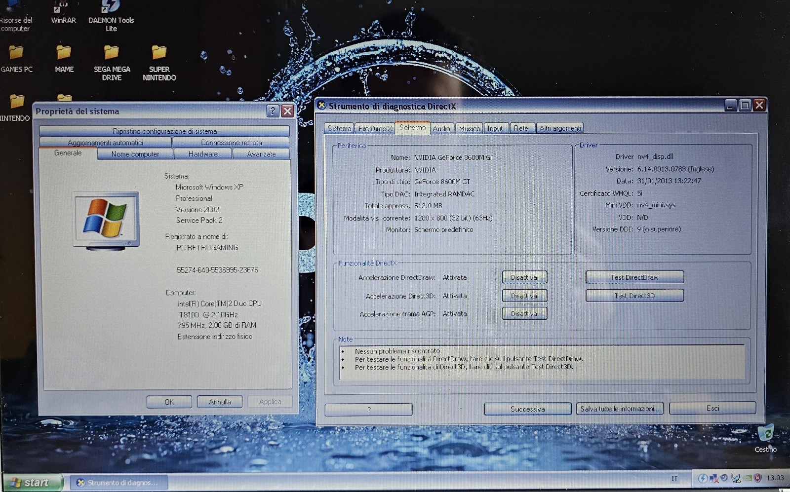The width and height of the screenshot is (790, 492).
Task: Select the Schermo tab
Action: [412, 127]
